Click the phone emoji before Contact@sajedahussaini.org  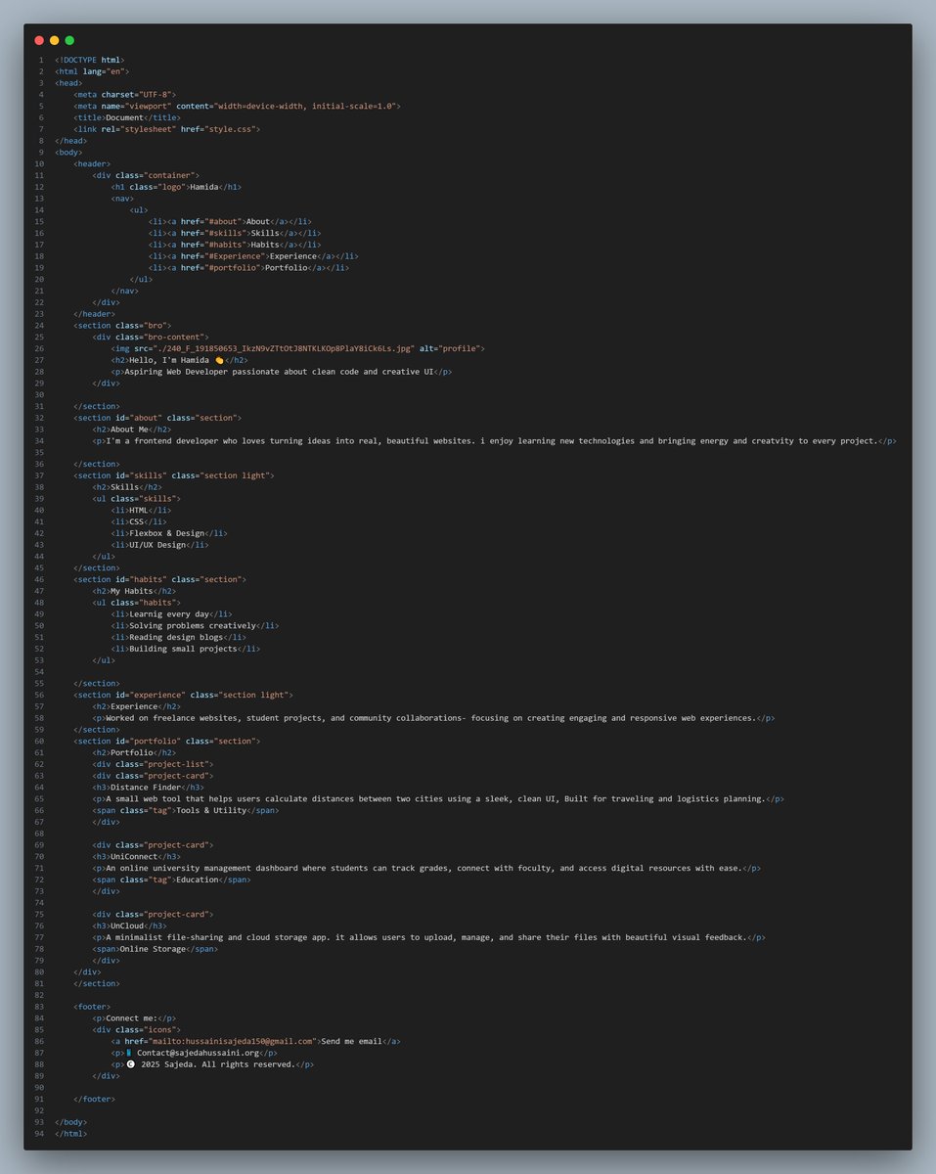129,1053
